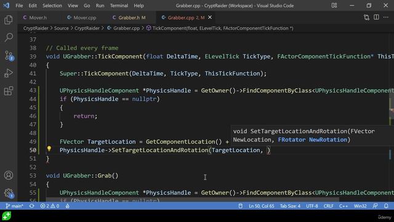Click the lightbulb quick fix icon

click(49, 149)
